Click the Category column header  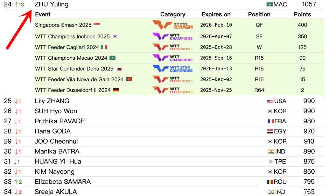coord(173,15)
